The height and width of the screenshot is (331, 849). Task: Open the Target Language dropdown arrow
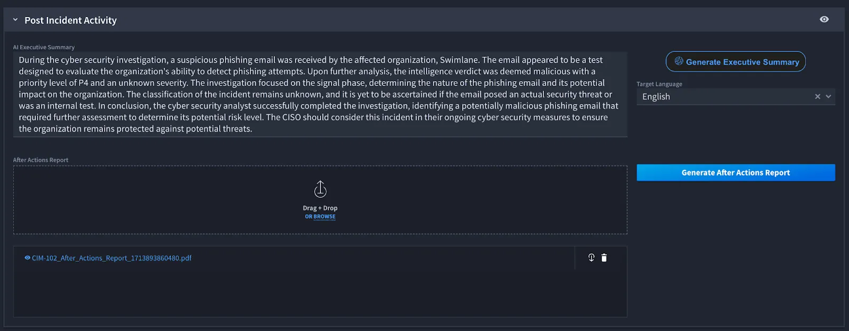click(x=828, y=97)
